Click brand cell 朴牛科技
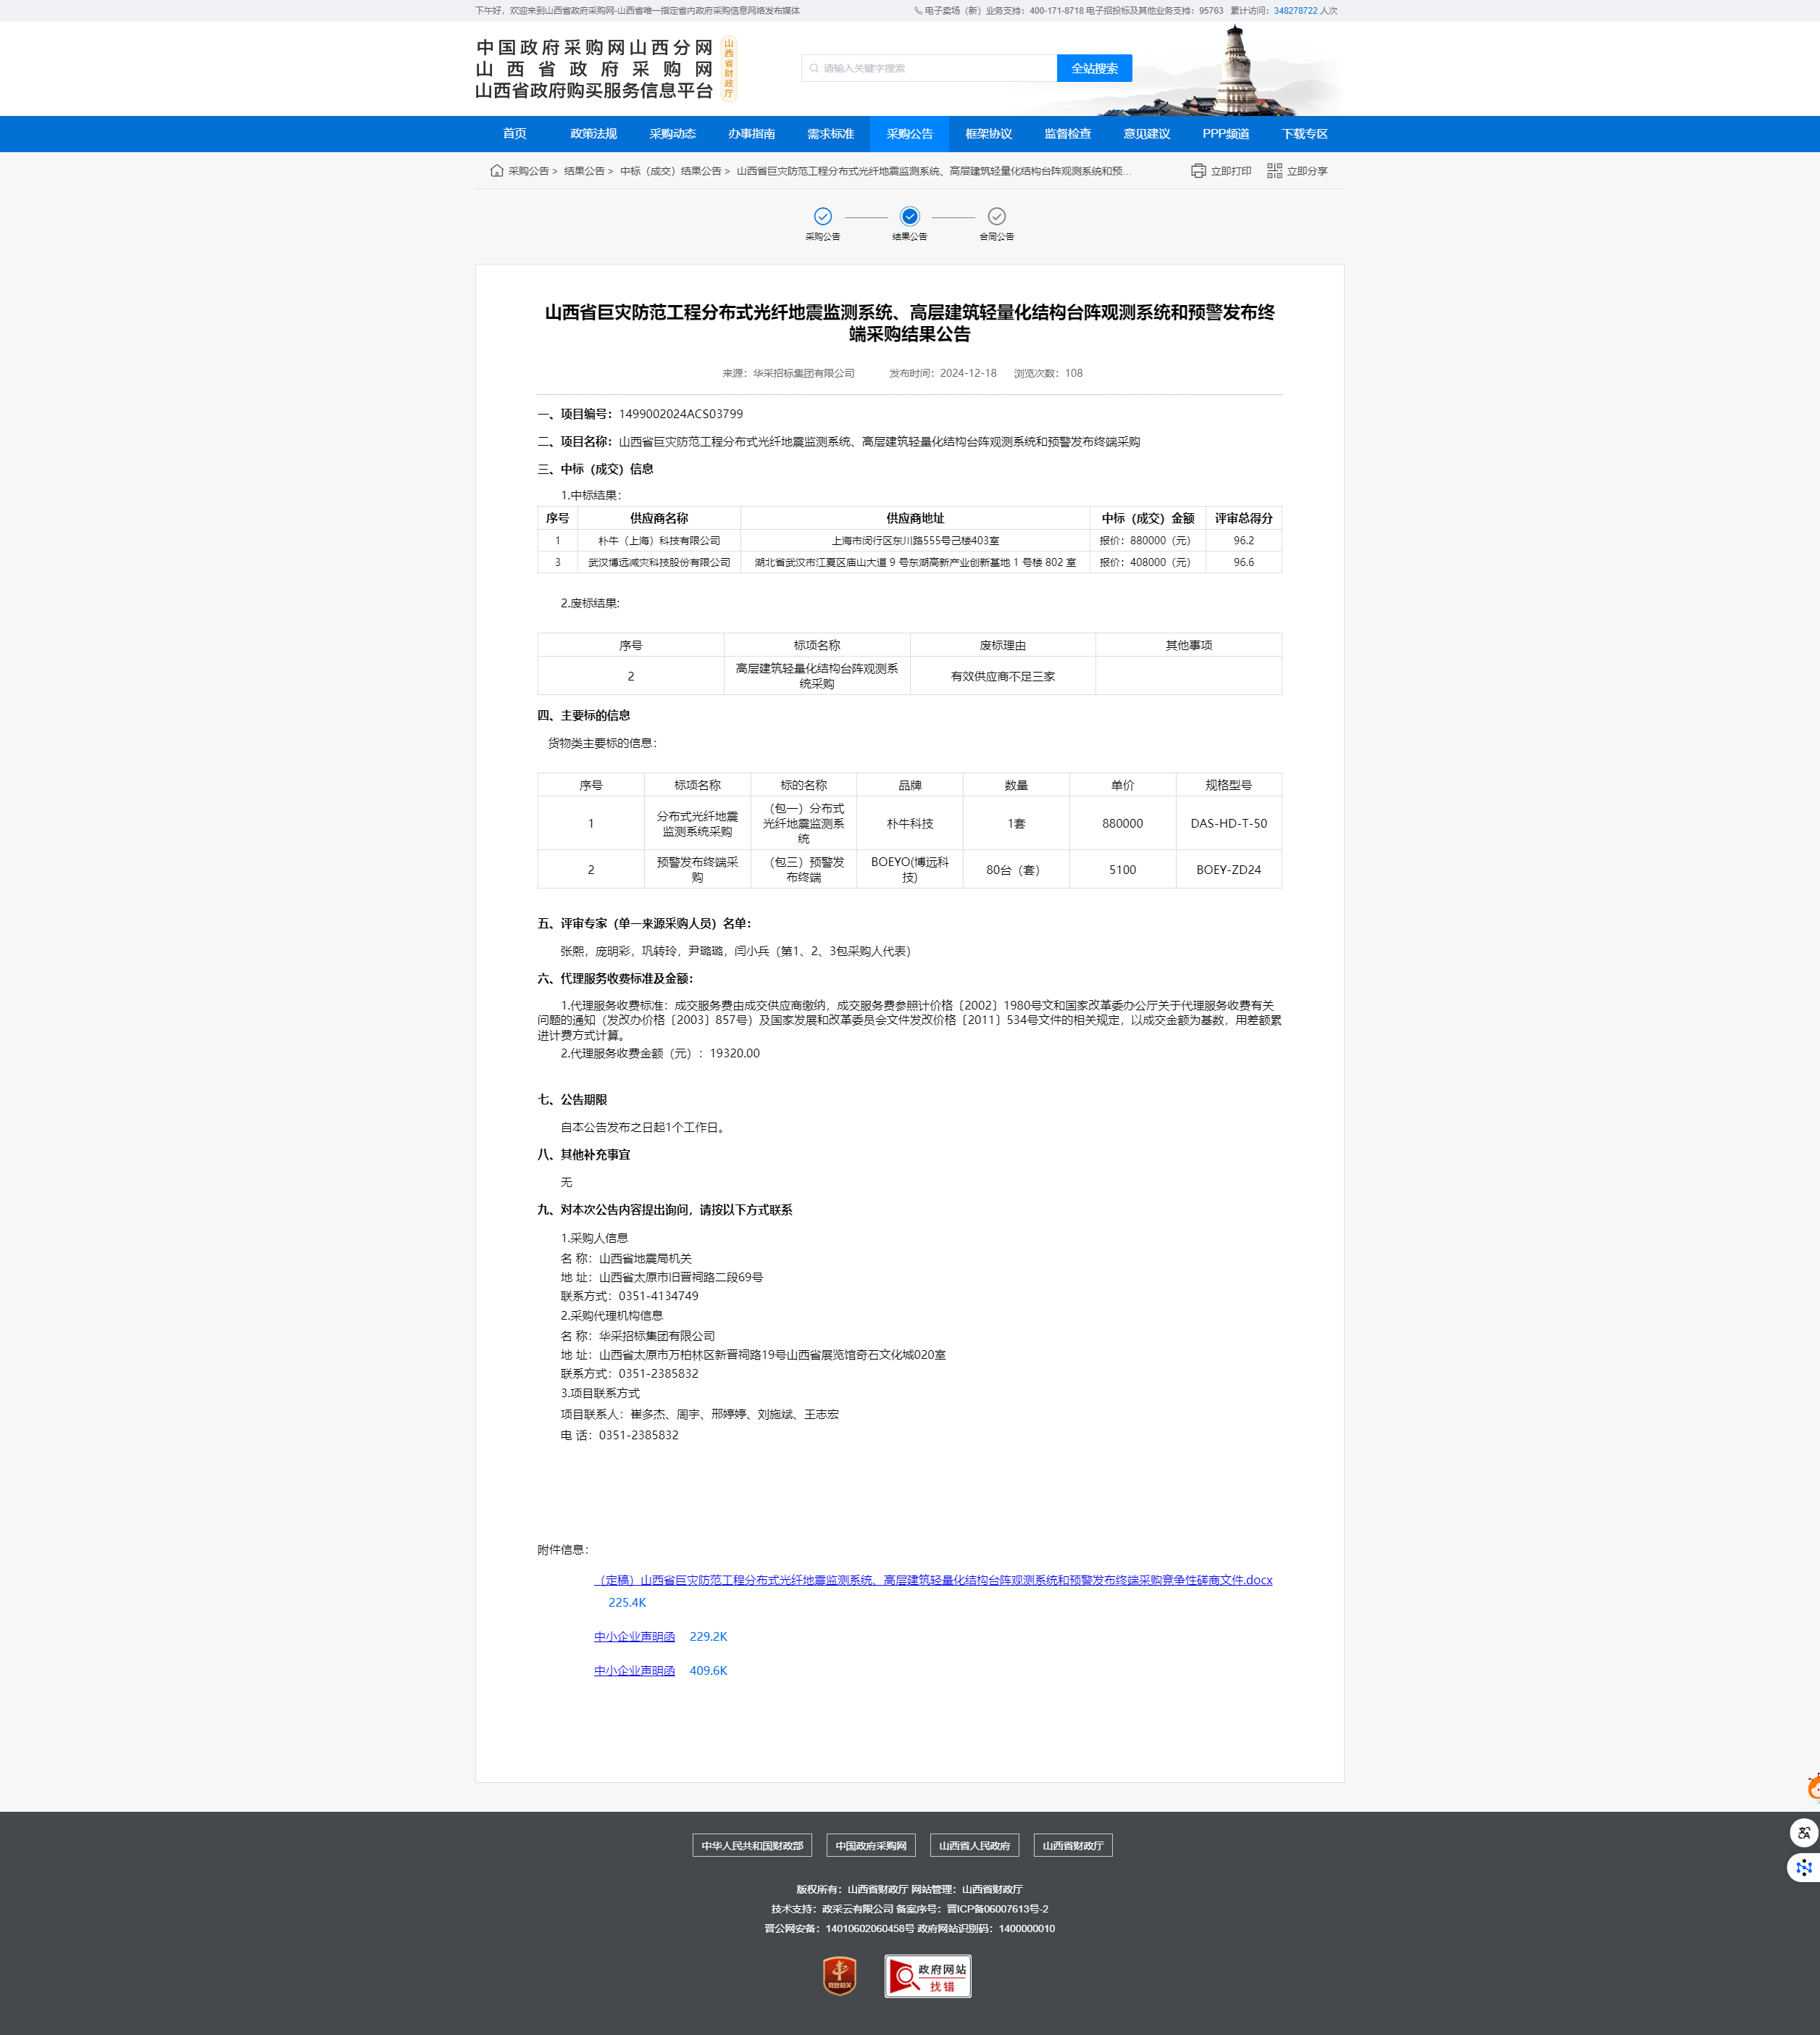Screen dimensions: 1820x2035 (x=910, y=824)
